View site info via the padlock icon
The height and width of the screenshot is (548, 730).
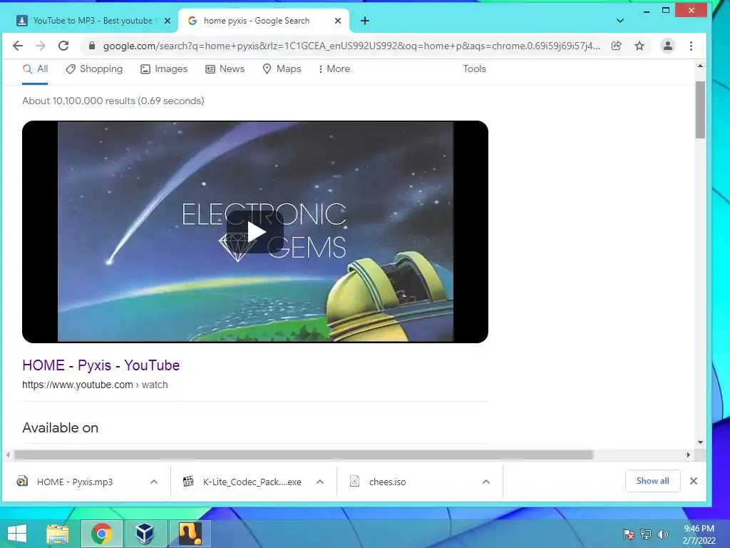[x=92, y=46]
